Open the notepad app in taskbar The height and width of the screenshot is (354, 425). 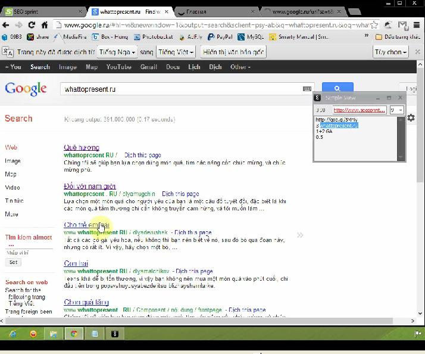[x=95, y=334]
